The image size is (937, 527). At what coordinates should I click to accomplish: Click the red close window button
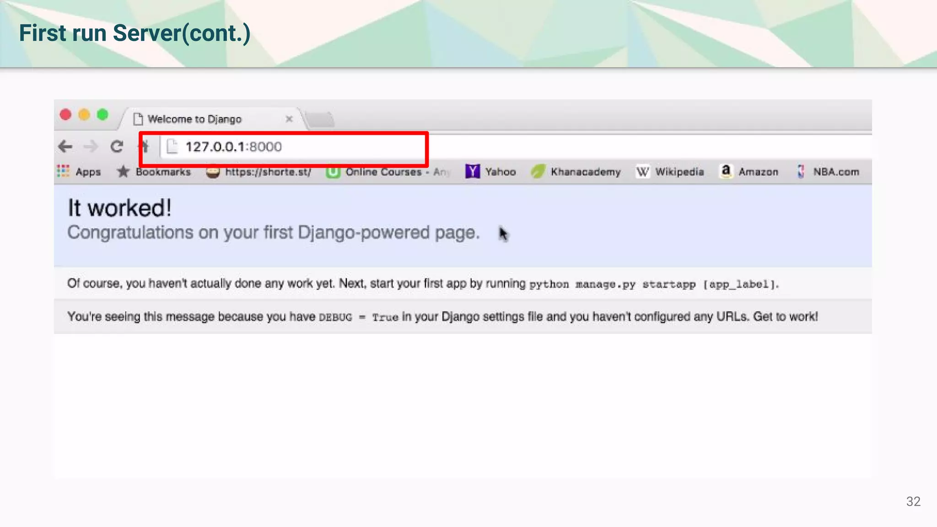(65, 114)
